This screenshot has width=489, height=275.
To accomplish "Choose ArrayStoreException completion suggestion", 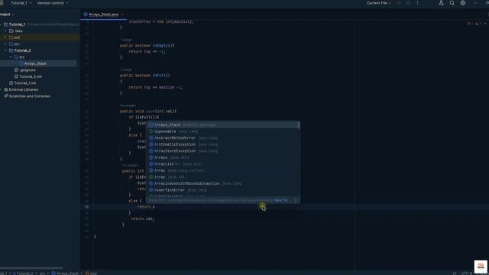I will pyautogui.click(x=222, y=151).
